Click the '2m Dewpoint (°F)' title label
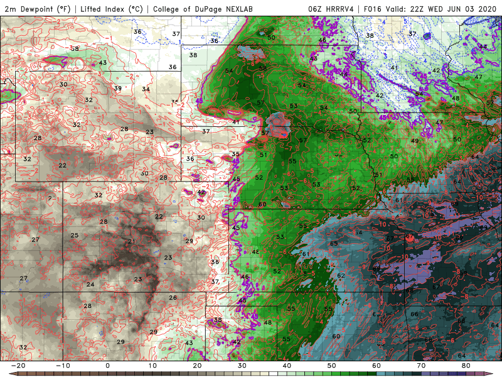The image size is (502, 377). pos(38,9)
